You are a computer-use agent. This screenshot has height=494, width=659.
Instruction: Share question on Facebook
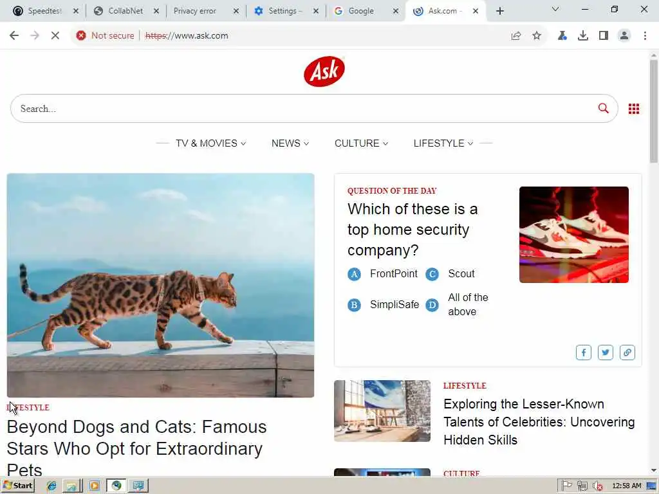[x=583, y=352]
